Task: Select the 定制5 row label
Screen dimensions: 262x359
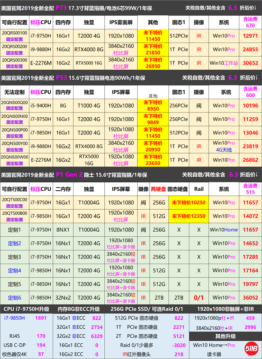Action: pyautogui.click(x=15, y=284)
